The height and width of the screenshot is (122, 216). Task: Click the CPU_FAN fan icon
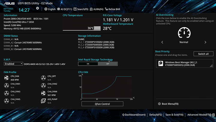point(7,78)
